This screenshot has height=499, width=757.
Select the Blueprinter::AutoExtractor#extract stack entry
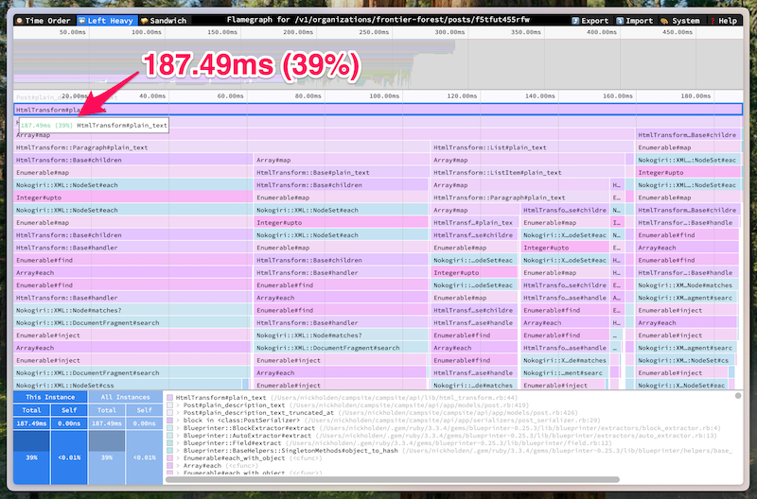point(247,436)
